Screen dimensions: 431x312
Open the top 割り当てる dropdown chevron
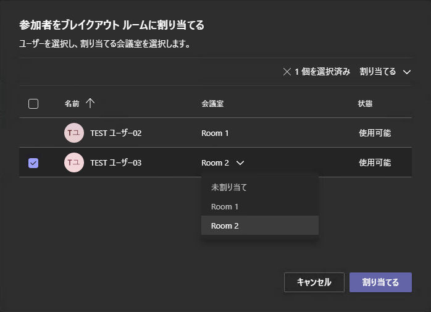406,72
